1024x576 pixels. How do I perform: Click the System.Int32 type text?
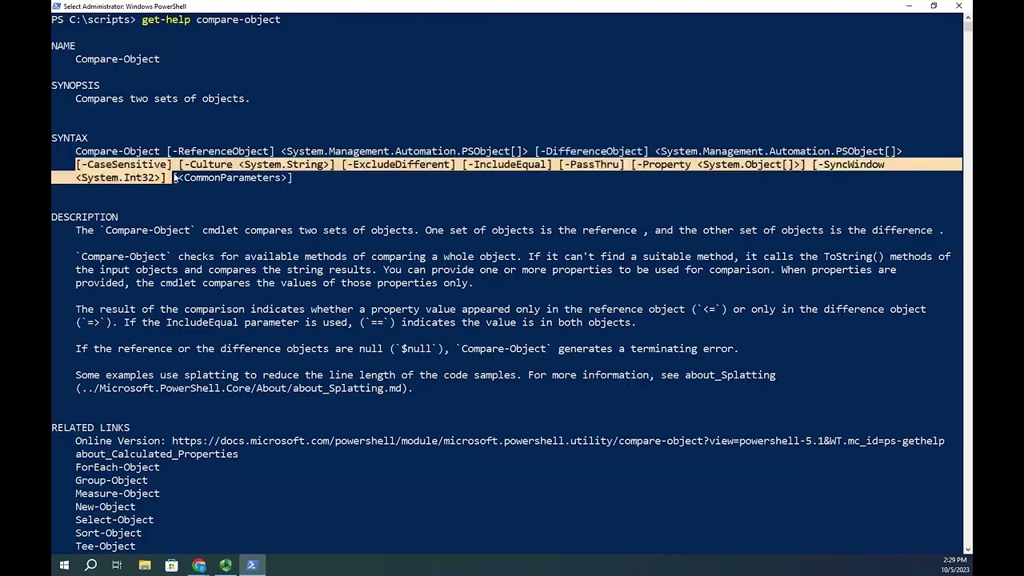118,178
